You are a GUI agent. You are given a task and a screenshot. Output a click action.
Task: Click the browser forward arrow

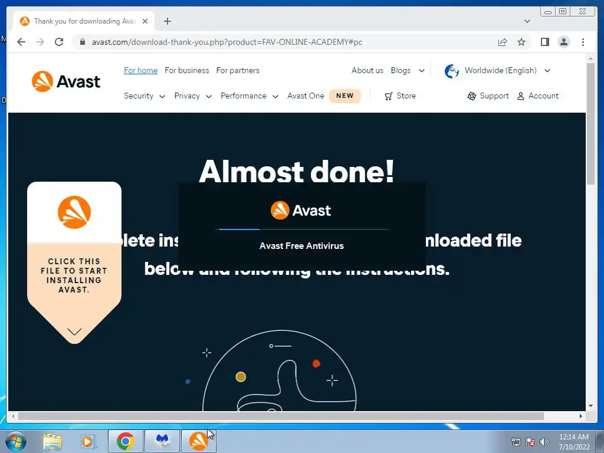tap(40, 42)
